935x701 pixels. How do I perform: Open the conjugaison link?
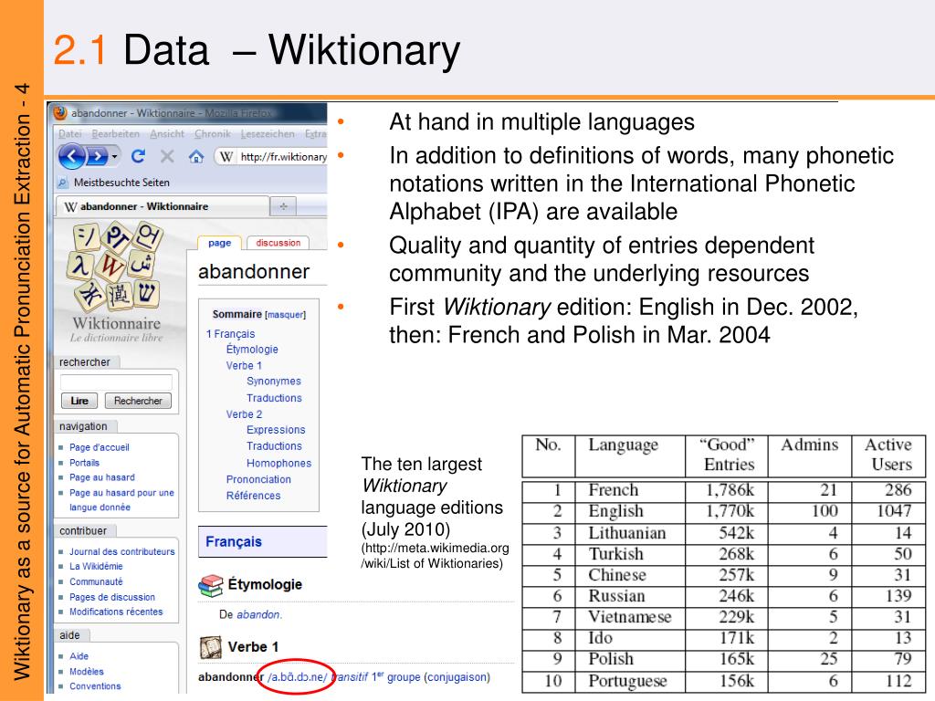pyautogui.click(x=457, y=677)
